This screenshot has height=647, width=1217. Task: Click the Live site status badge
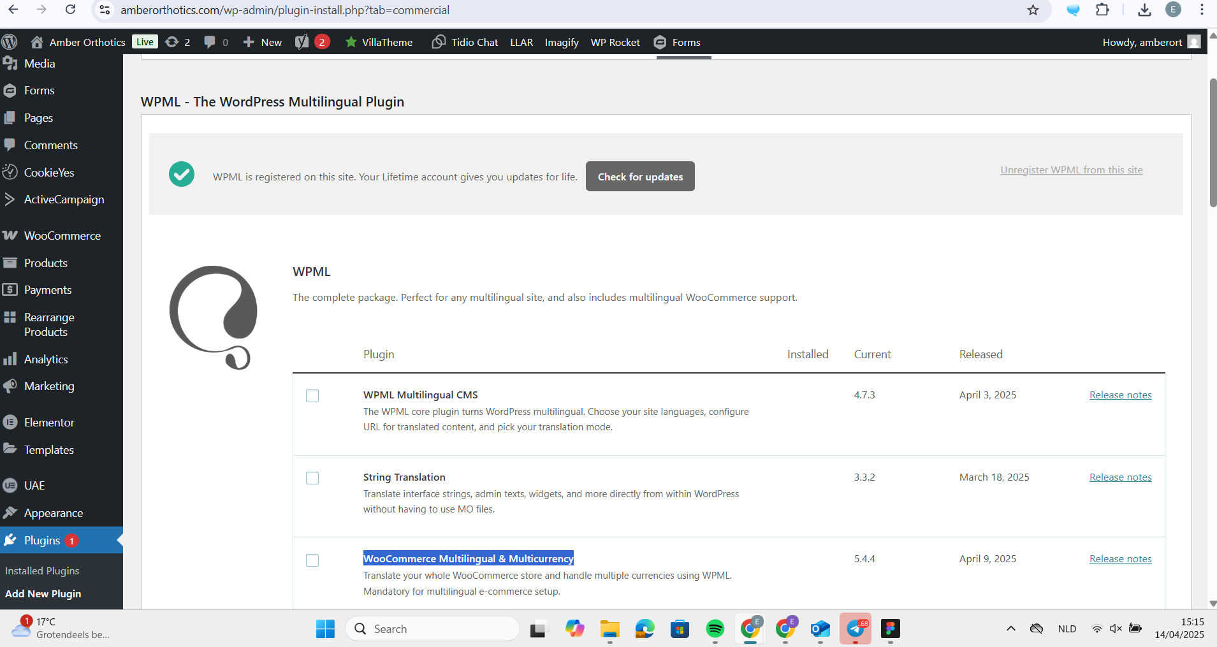(145, 42)
